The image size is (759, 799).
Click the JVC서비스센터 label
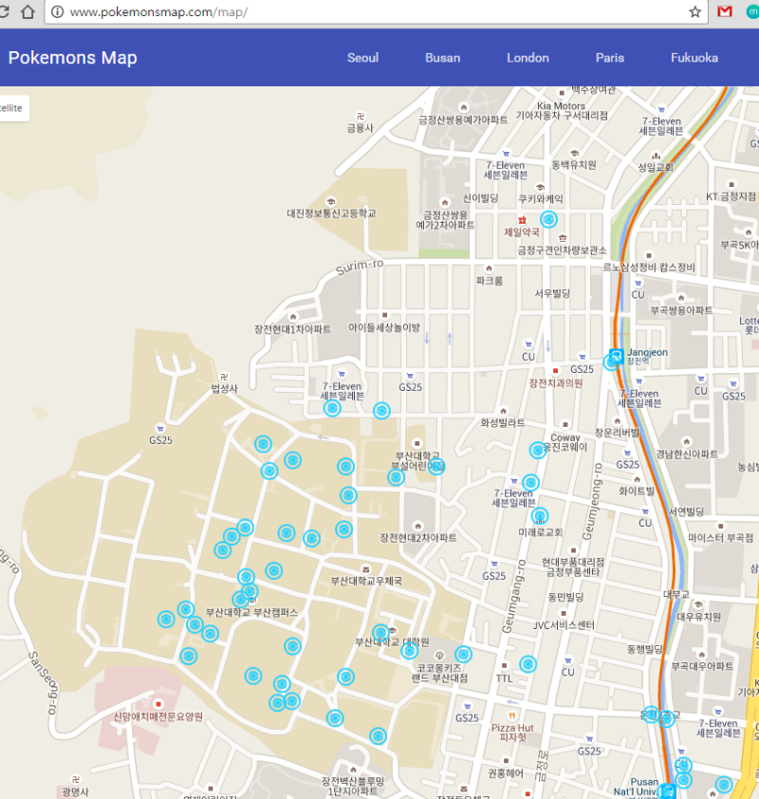tap(564, 625)
